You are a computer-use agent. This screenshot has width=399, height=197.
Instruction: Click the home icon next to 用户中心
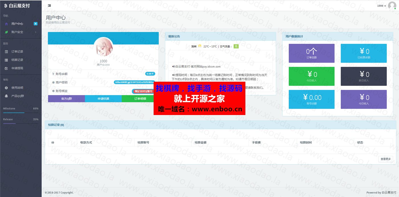click(x=6, y=24)
